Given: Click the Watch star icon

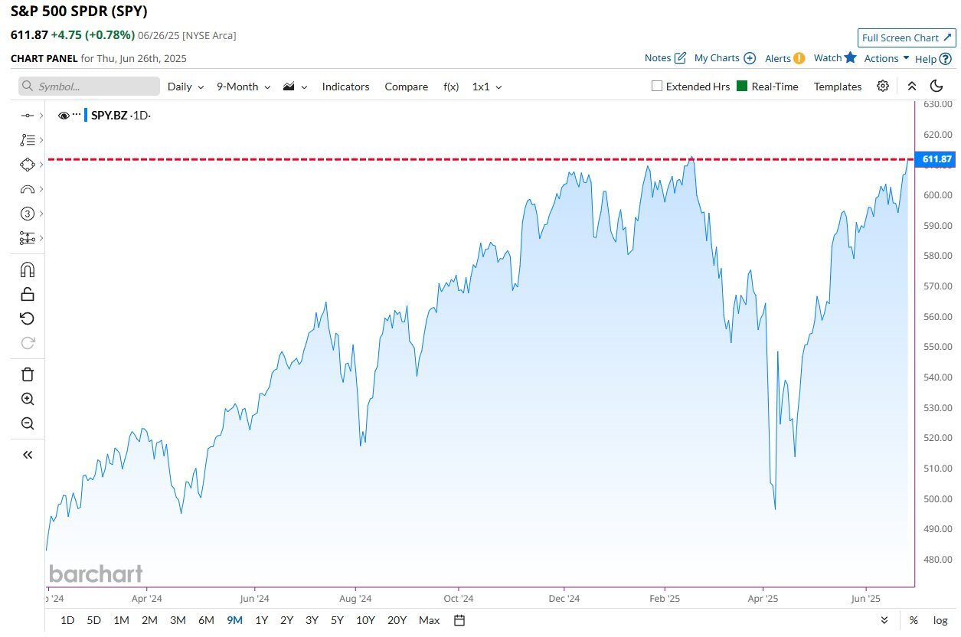Looking at the screenshot, I should click(x=850, y=57).
